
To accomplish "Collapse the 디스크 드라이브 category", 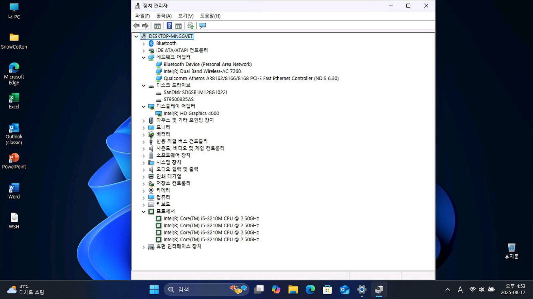I will point(144,85).
